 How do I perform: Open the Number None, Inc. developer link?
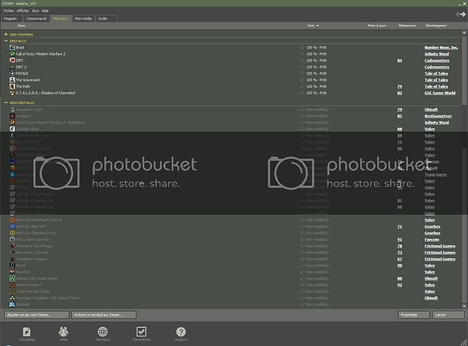[441, 48]
